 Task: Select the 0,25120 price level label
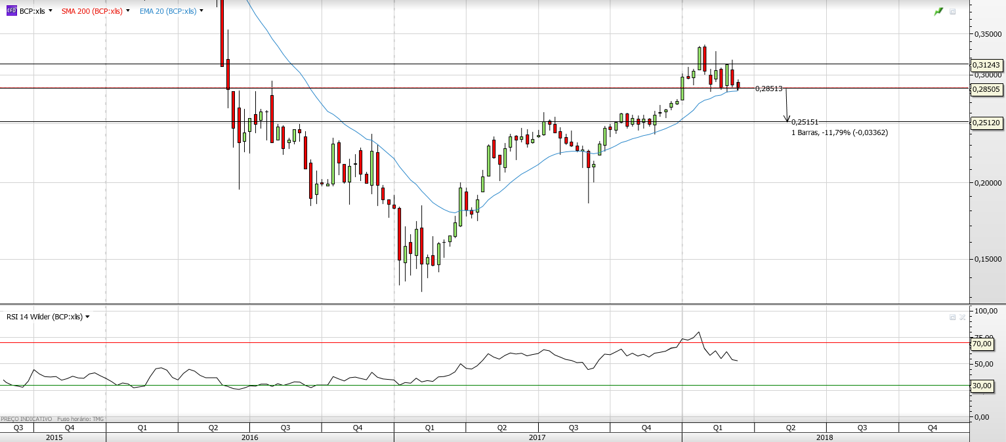(x=986, y=123)
